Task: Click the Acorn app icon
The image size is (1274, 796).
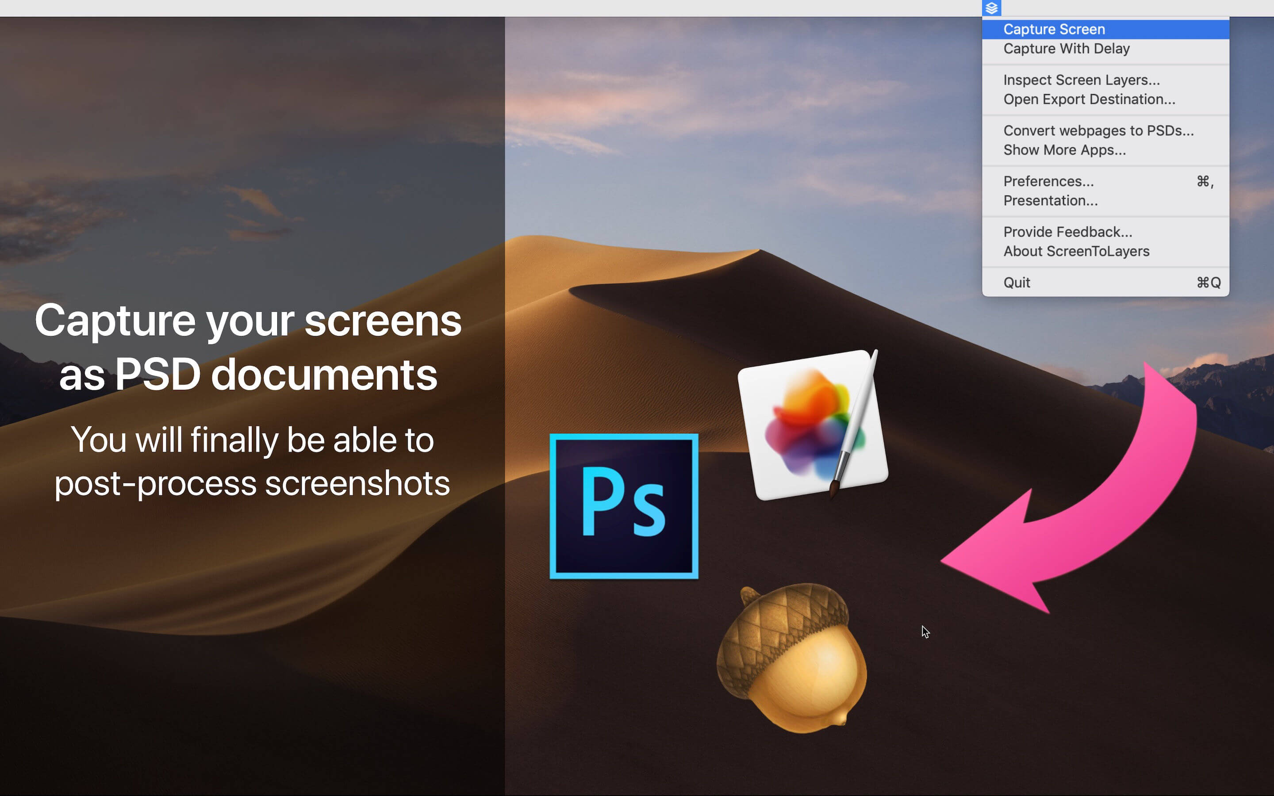Action: [x=792, y=658]
